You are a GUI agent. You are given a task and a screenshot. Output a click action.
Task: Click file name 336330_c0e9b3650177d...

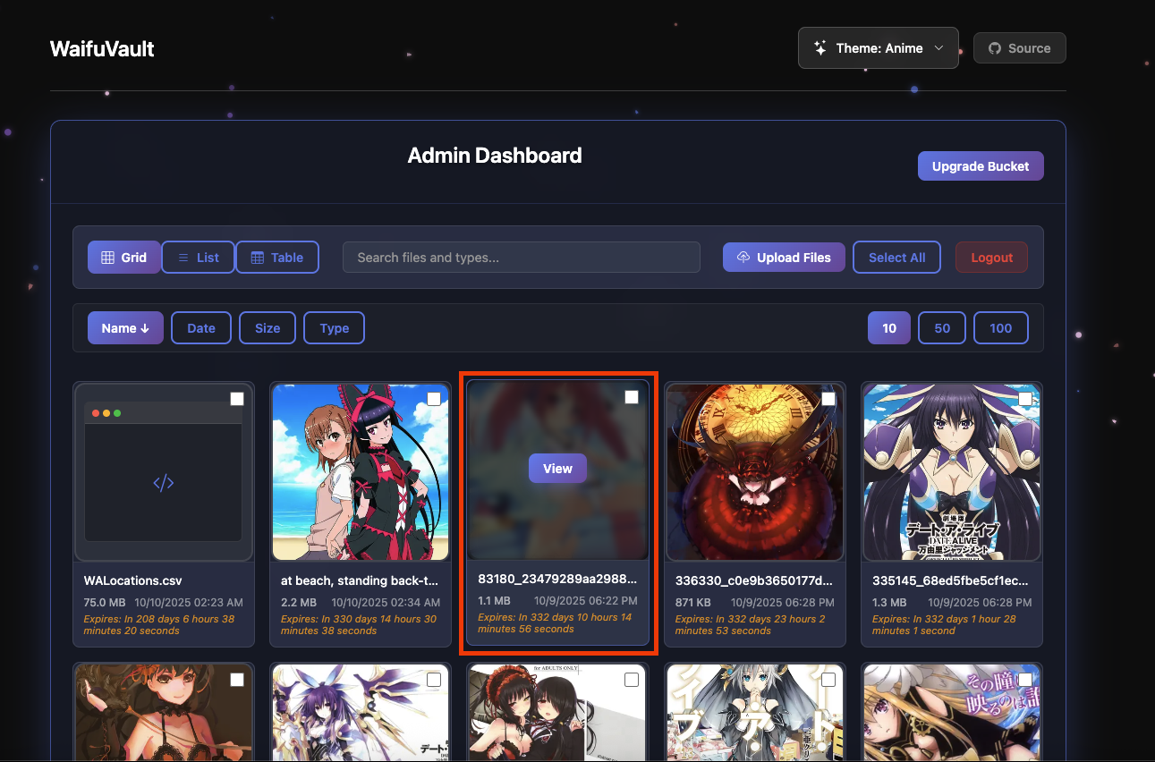[754, 580]
